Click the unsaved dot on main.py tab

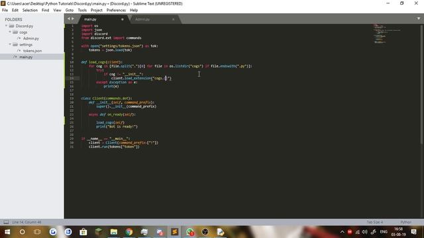[122, 19]
